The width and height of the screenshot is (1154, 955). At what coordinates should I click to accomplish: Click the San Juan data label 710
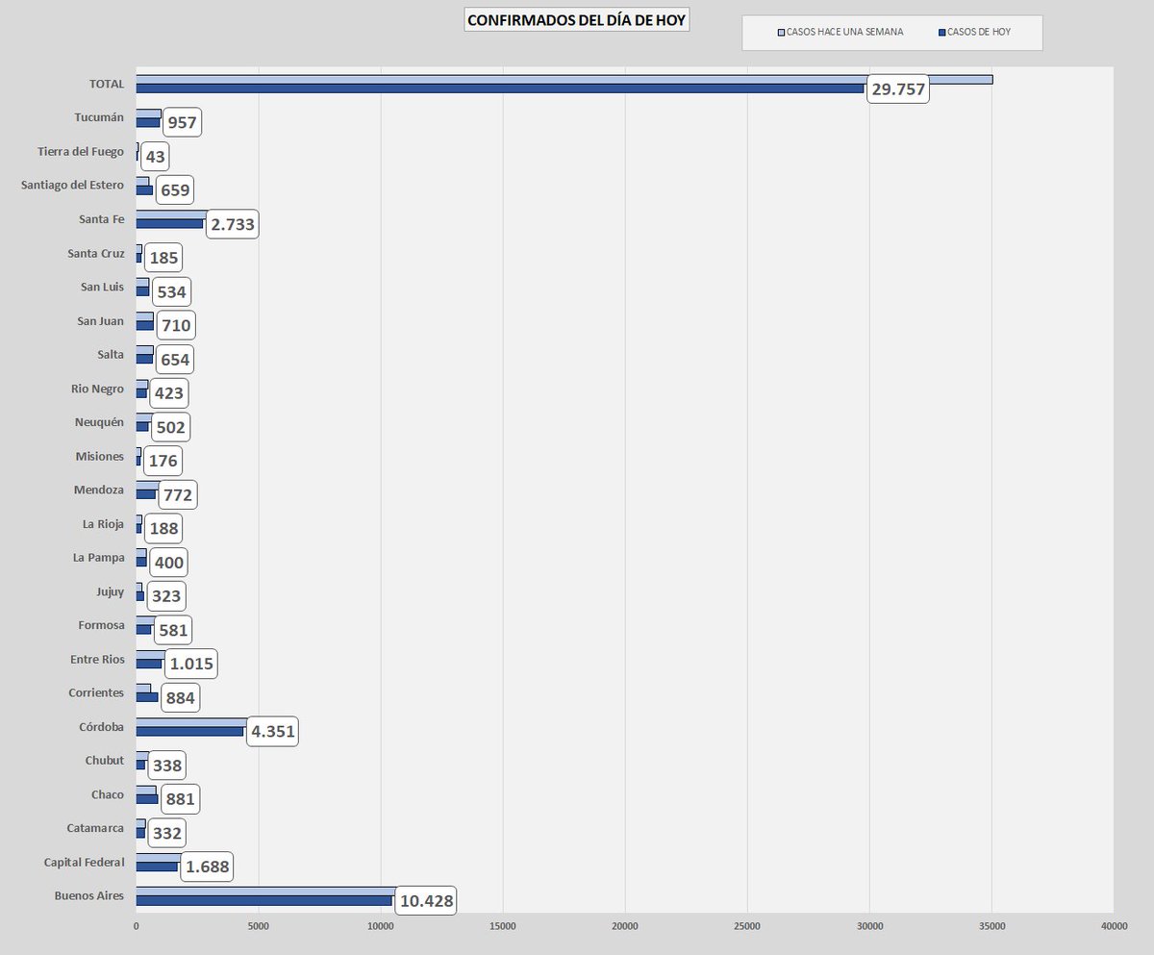click(x=175, y=326)
